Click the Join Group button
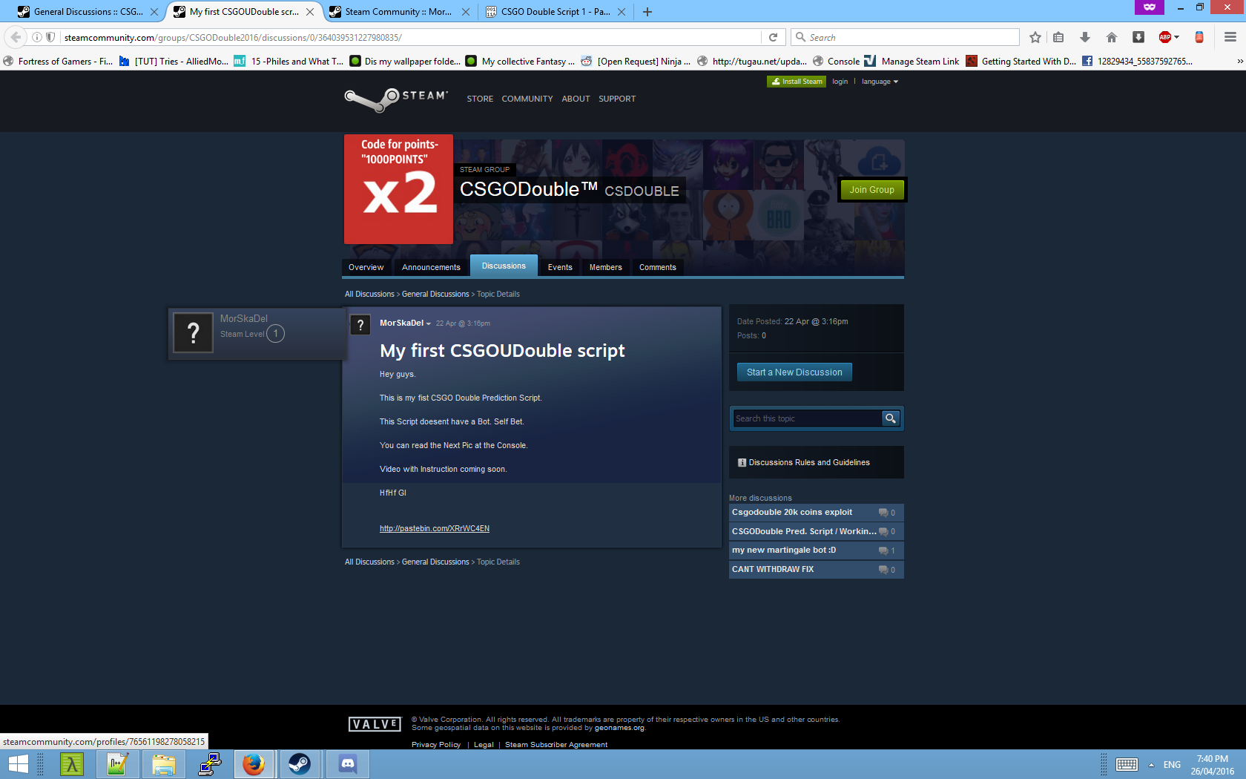 pyautogui.click(x=871, y=190)
